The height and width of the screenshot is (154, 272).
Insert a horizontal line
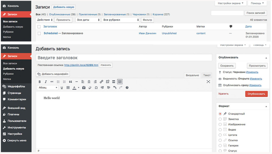click(x=76, y=82)
